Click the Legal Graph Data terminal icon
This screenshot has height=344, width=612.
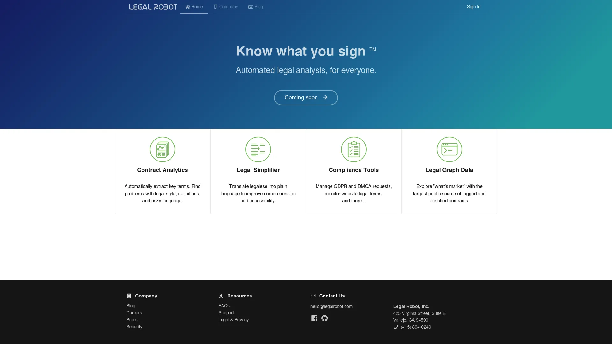coord(449,149)
